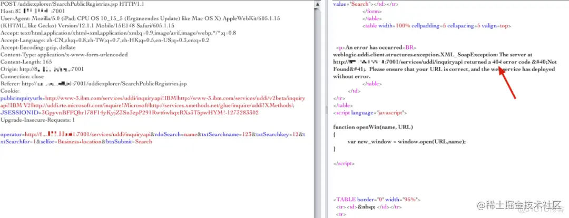Viewport: 569px width, 218px height.
Task: Click the publicinquiryurls cookie name
Action: 22,98
